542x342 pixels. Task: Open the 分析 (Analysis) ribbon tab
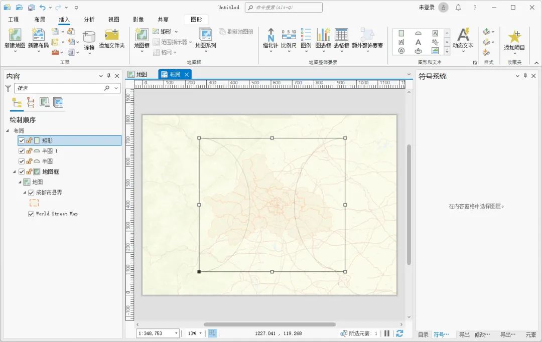click(89, 20)
